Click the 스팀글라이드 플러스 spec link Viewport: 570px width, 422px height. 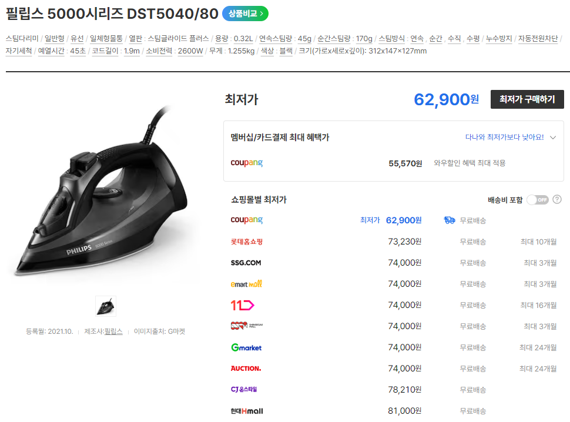(178, 39)
